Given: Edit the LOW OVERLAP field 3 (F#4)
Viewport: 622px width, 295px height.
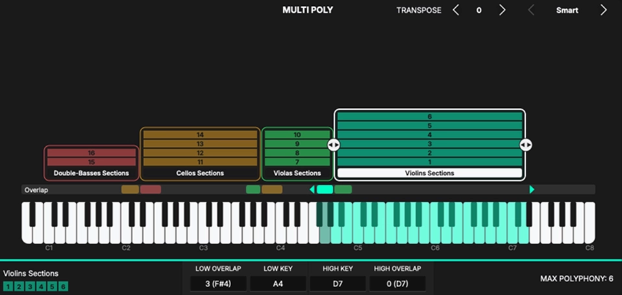Looking at the screenshot, I should click(218, 284).
